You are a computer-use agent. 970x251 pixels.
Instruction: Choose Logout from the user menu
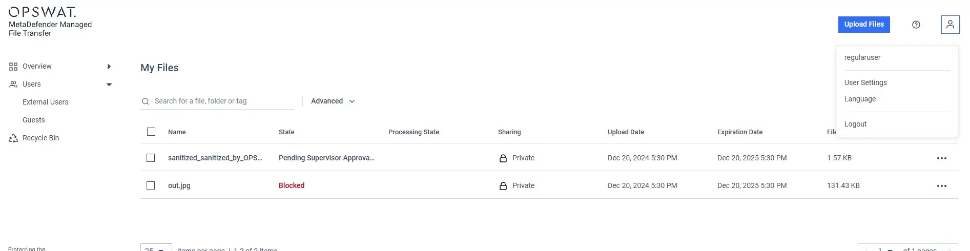click(x=855, y=124)
